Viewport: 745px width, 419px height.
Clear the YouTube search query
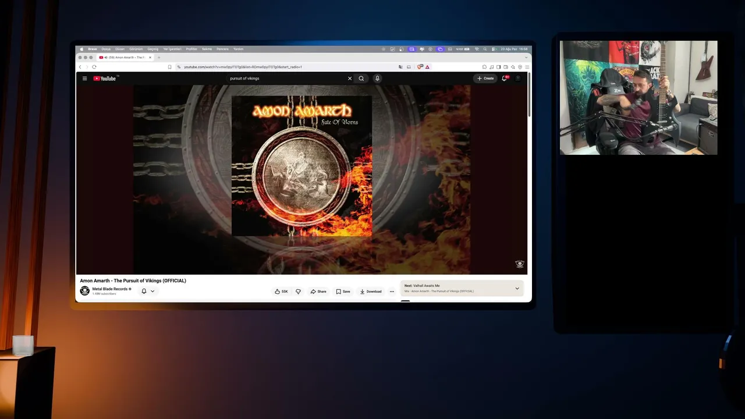click(x=350, y=79)
